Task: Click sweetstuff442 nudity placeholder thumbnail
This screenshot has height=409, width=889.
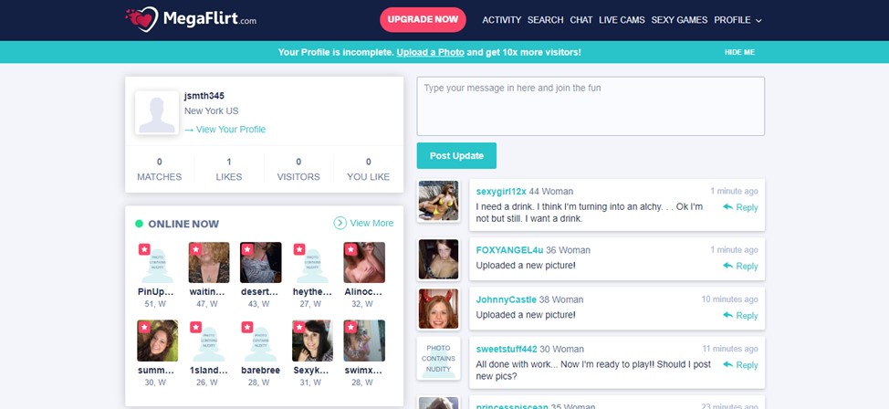Action: (x=438, y=359)
